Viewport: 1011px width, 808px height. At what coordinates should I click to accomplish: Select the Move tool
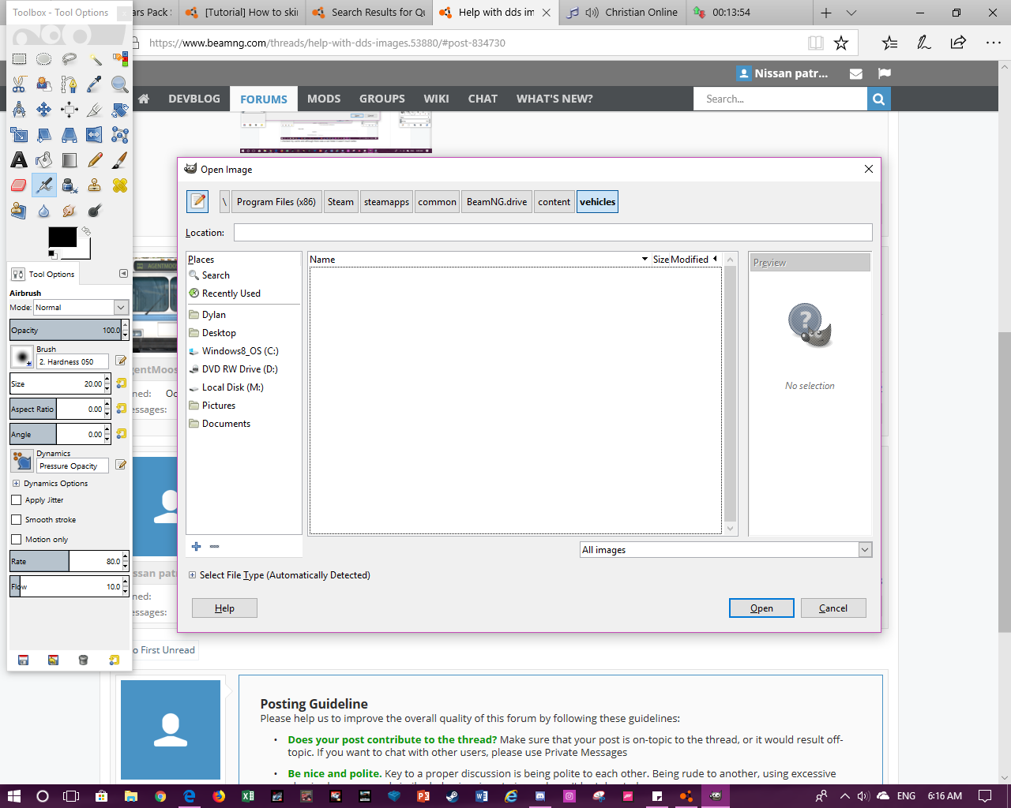tap(44, 110)
